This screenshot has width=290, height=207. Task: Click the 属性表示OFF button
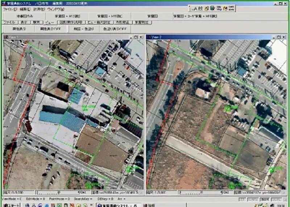click(x=50, y=29)
